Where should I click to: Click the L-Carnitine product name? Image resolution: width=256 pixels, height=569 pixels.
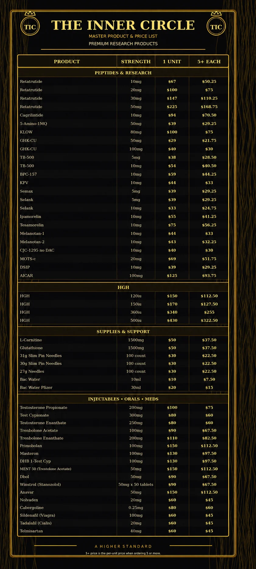tap(31, 340)
